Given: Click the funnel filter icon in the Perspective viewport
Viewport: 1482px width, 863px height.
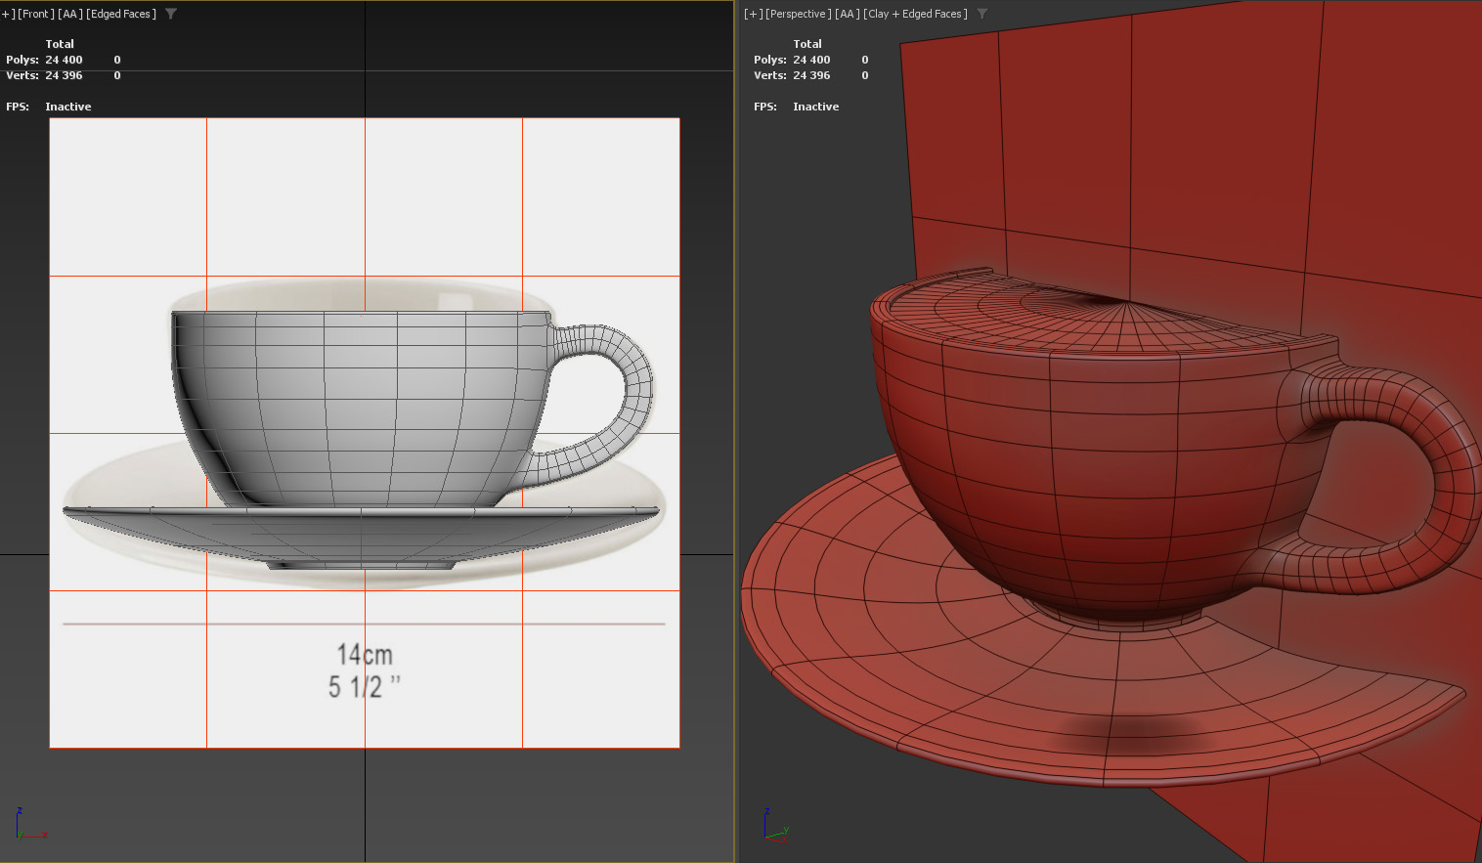Looking at the screenshot, I should pyautogui.click(x=983, y=14).
